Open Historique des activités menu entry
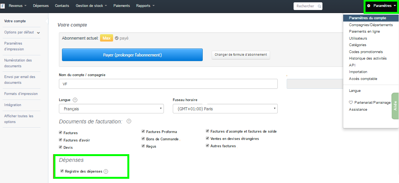The image size is (399, 183). pyautogui.click(x=367, y=58)
